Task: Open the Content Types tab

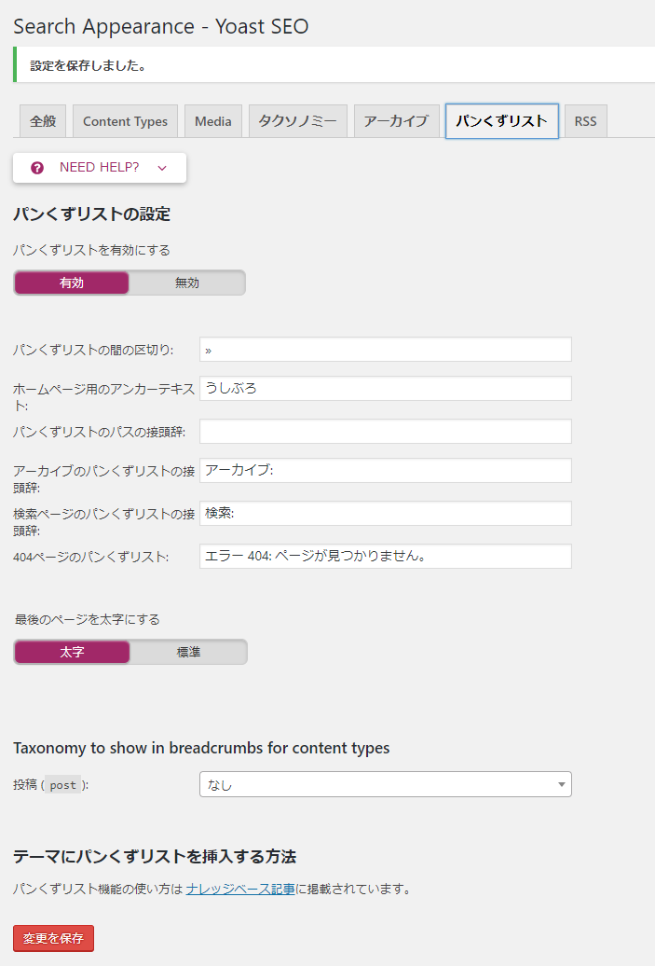Action: pyautogui.click(x=125, y=121)
